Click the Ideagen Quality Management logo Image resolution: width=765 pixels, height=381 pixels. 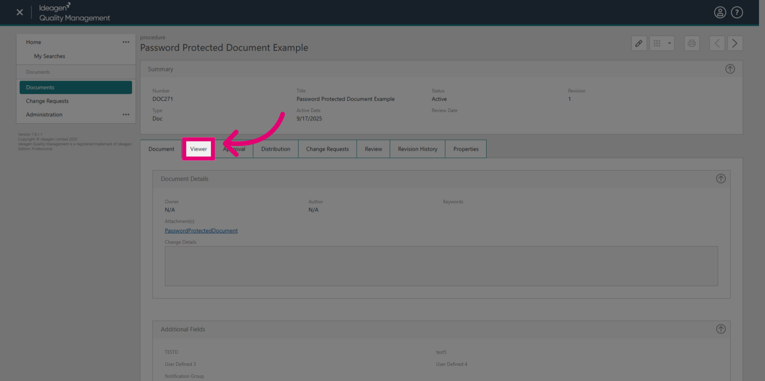point(74,12)
